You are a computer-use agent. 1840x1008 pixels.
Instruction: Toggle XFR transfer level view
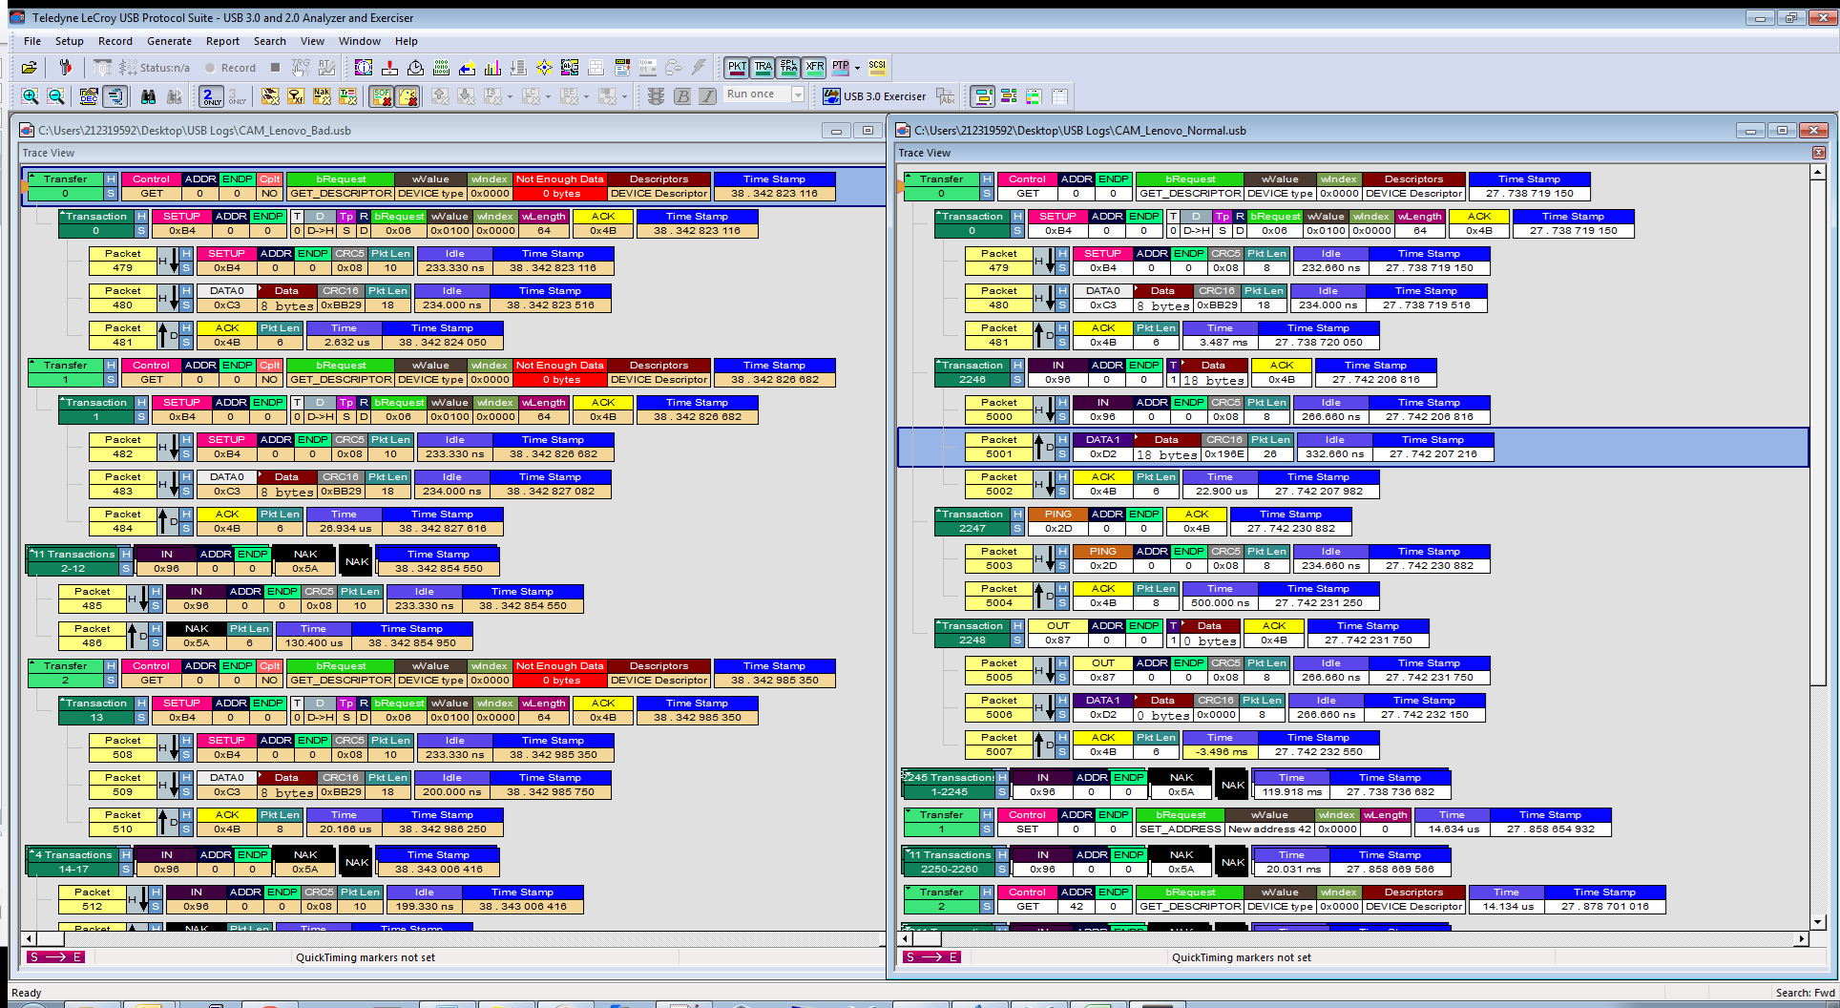tap(814, 68)
